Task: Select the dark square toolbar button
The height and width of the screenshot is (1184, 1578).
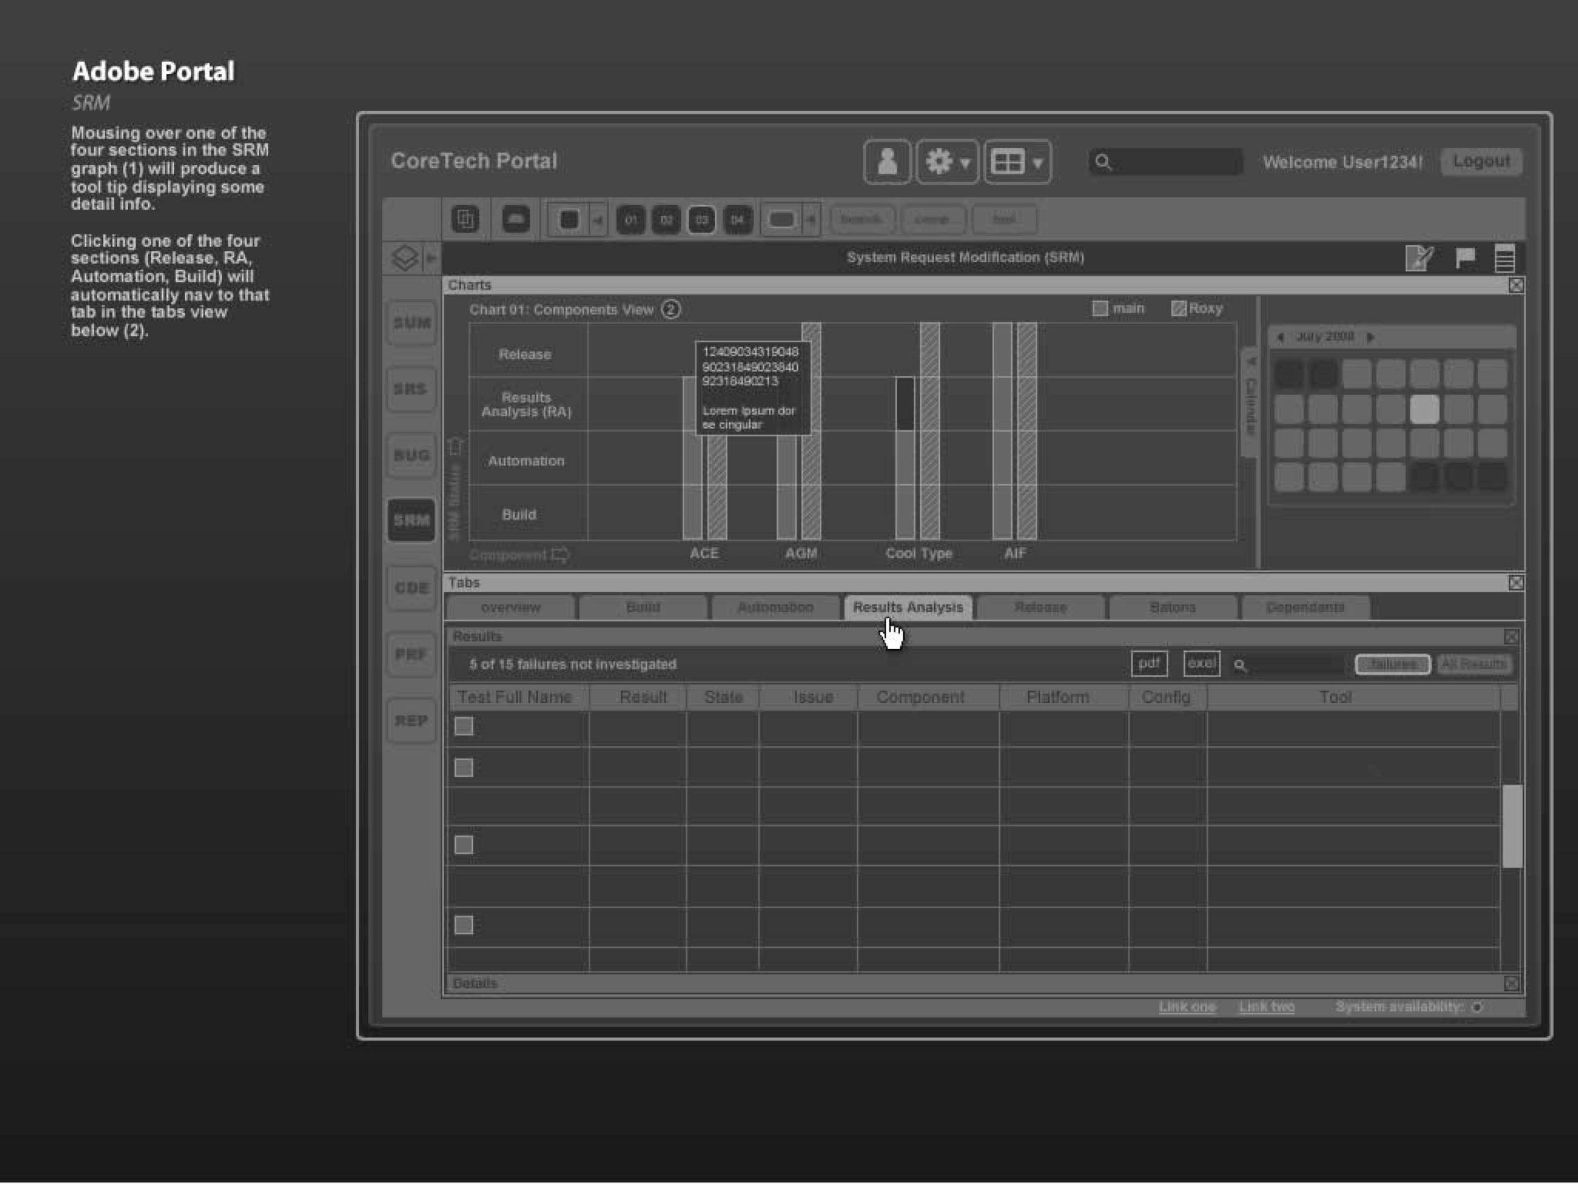Action: click(569, 219)
